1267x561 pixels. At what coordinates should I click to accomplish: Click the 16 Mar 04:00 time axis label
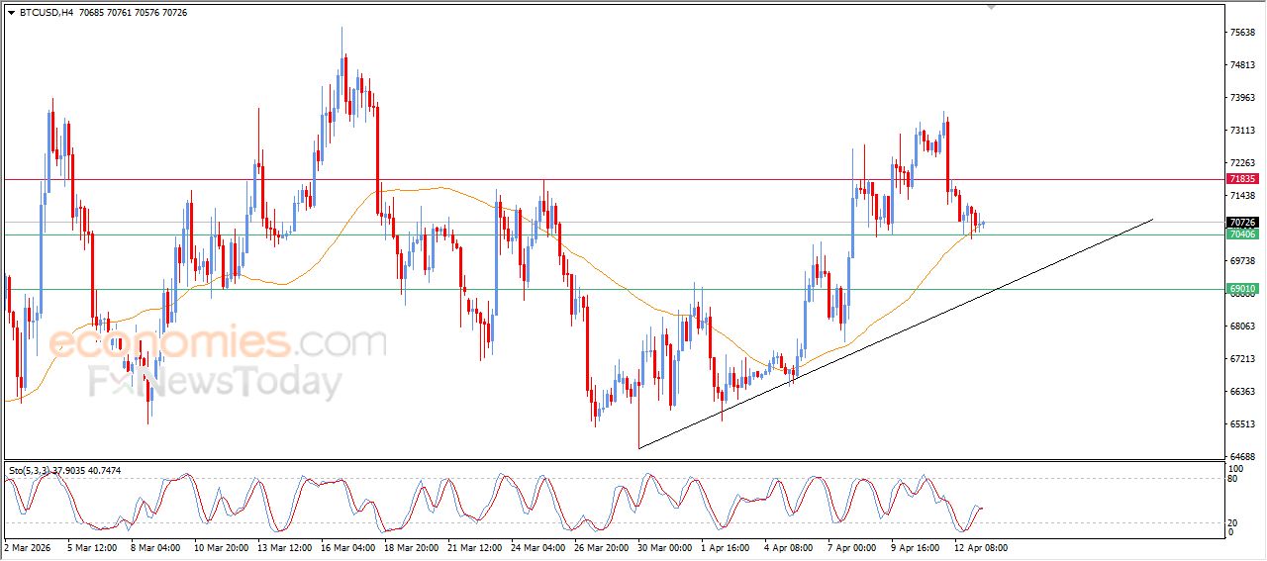[x=345, y=547]
